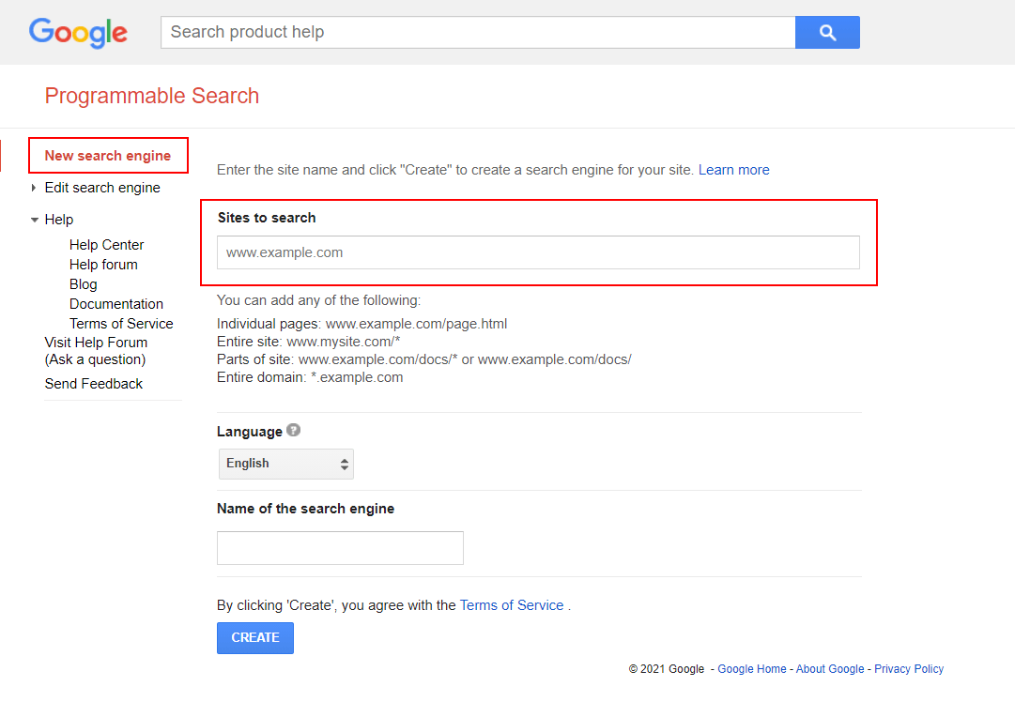Select New search engine in sidebar

click(x=108, y=156)
